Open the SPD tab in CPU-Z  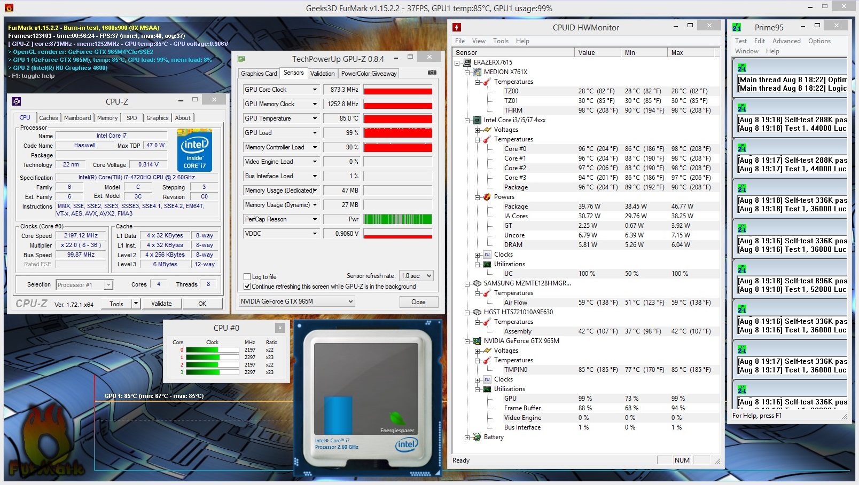(x=132, y=118)
